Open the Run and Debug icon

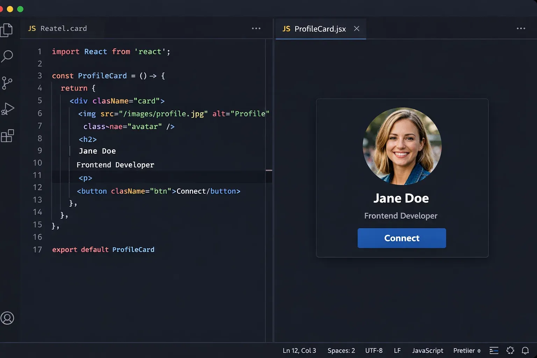pos(7,109)
